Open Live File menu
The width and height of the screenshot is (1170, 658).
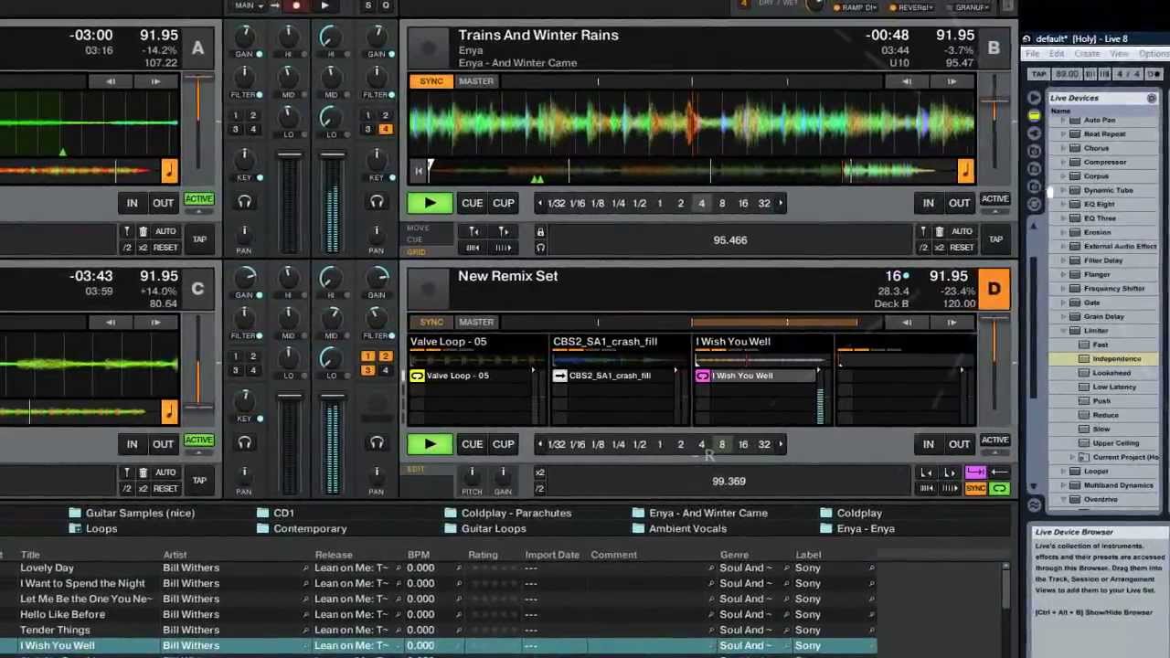[1032, 54]
